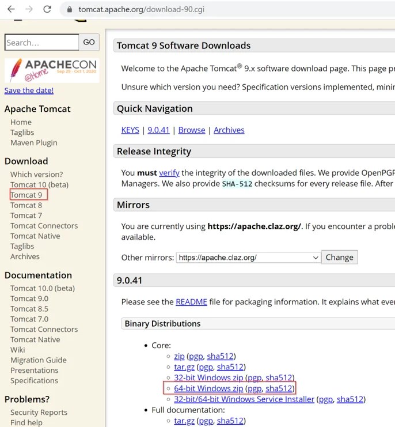Open pgp for Full documentation tar.gz
Viewport: 395px width, 427px height.
(x=206, y=421)
